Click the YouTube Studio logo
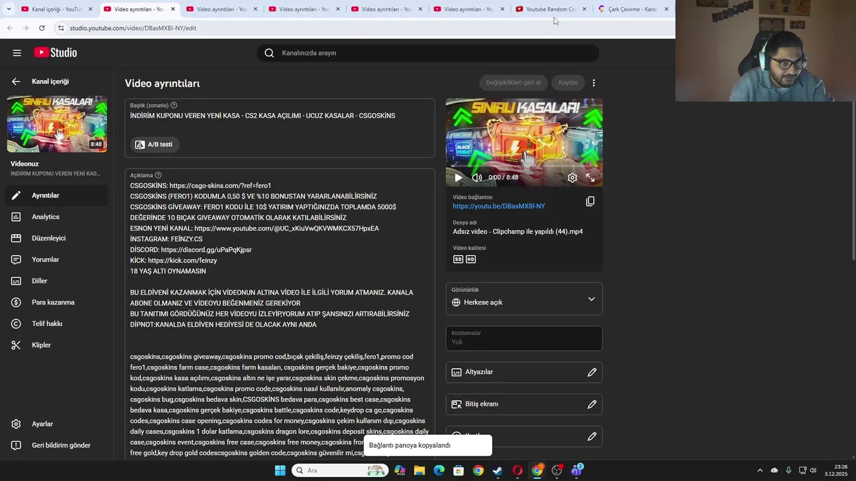Image resolution: width=856 pixels, height=481 pixels. pos(56,53)
